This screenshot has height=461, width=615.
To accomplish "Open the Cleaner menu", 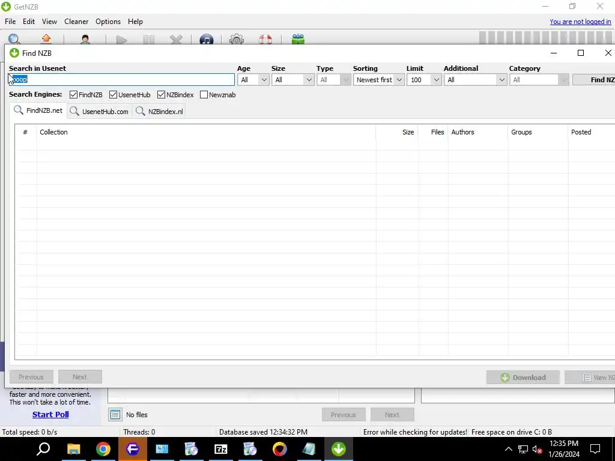I will pyautogui.click(x=76, y=22).
